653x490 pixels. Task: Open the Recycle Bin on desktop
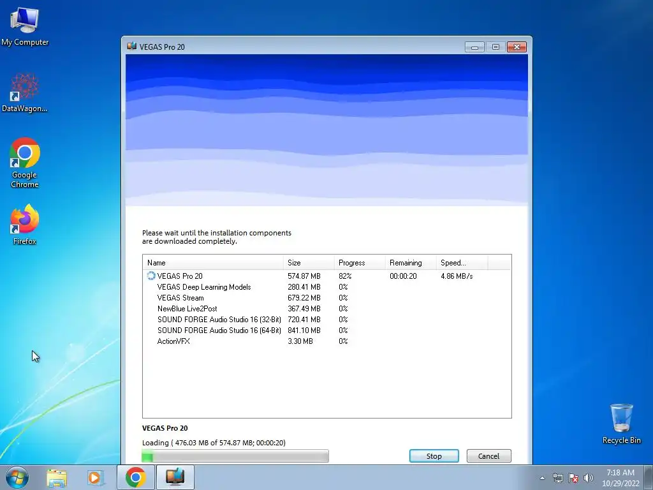621,424
